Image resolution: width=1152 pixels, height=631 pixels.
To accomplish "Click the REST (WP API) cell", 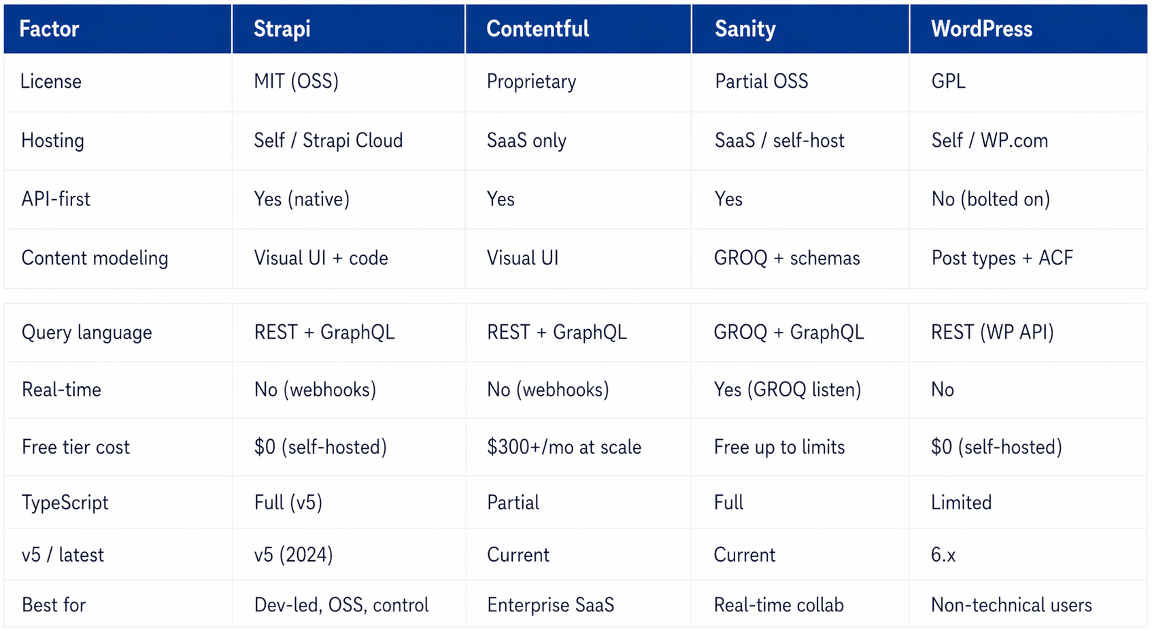I will [992, 332].
